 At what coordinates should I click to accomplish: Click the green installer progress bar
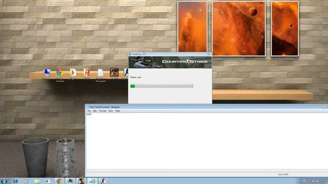coord(162,86)
